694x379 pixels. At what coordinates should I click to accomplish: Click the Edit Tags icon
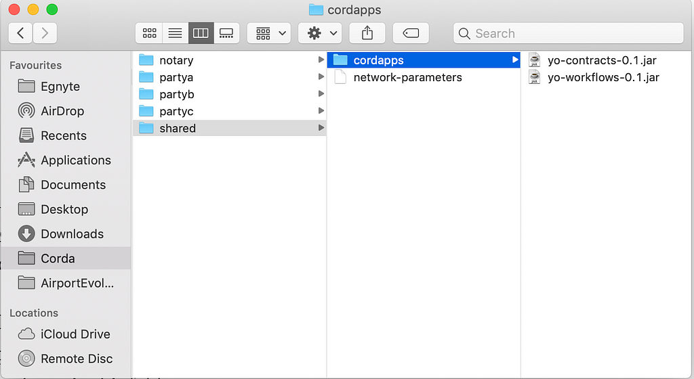pos(411,33)
